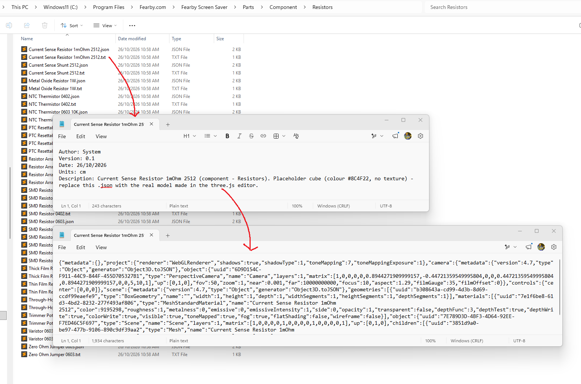
Task: Expand the table options chevron in Notepad
Action: (284, 136)
